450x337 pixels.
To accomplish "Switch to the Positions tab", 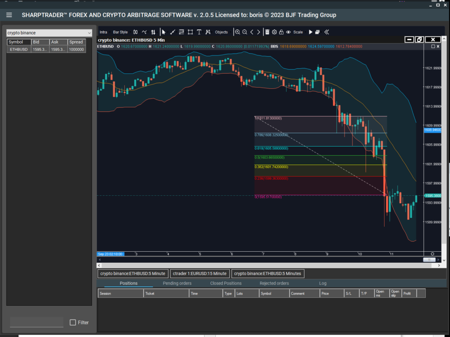I will (129, 283).
